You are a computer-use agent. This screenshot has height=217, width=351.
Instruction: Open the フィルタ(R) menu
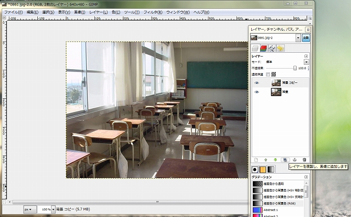point(153,12)
